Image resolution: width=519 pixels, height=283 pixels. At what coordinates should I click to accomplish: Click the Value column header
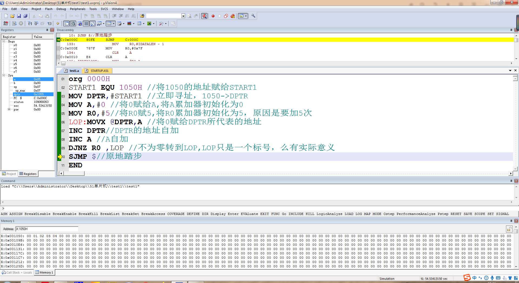[x=43, y=37]
